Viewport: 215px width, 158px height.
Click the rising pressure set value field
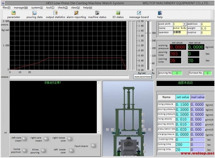[182, 105]
